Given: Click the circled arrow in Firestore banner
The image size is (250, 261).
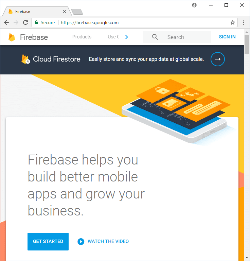Looking at the screenshot, I should coord(218,59).
